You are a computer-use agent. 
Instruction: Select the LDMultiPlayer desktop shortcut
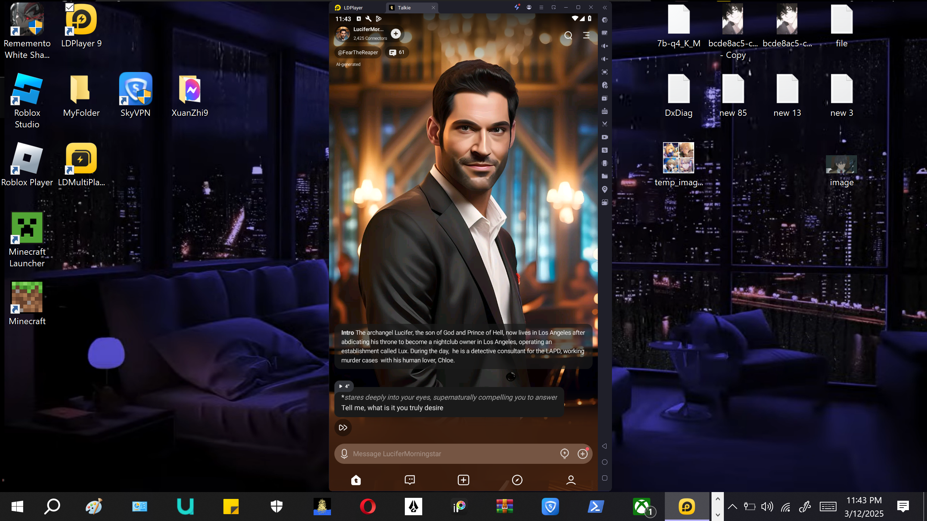pyautogui.click(x=81, y=164)
